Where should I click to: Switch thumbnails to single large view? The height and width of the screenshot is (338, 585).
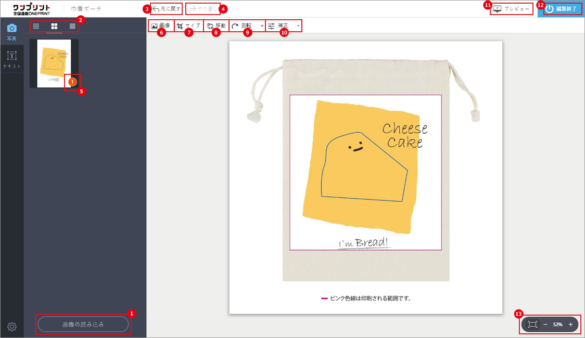pos(72,26)
